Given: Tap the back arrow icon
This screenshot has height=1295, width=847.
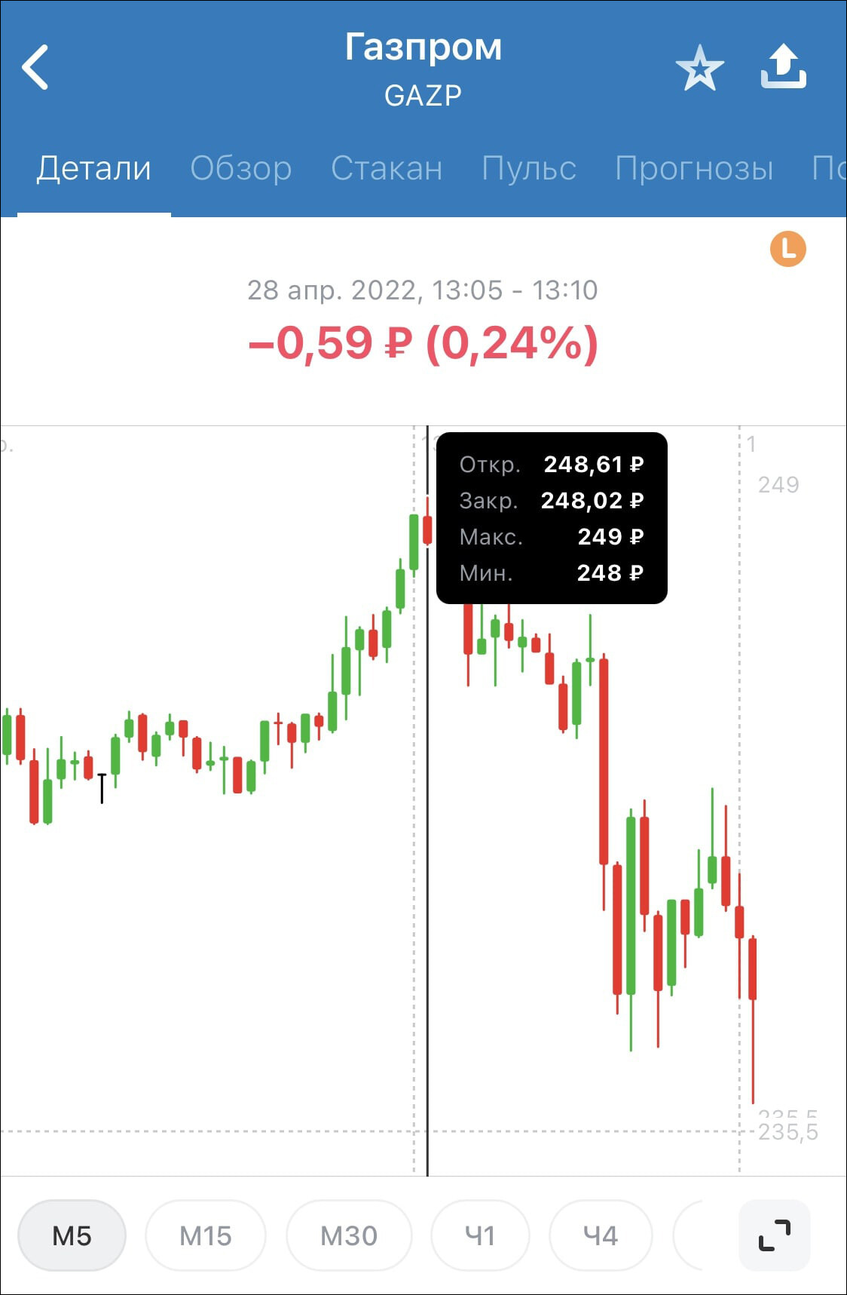Looking at the screenshot, I should (x=35, y=67).
